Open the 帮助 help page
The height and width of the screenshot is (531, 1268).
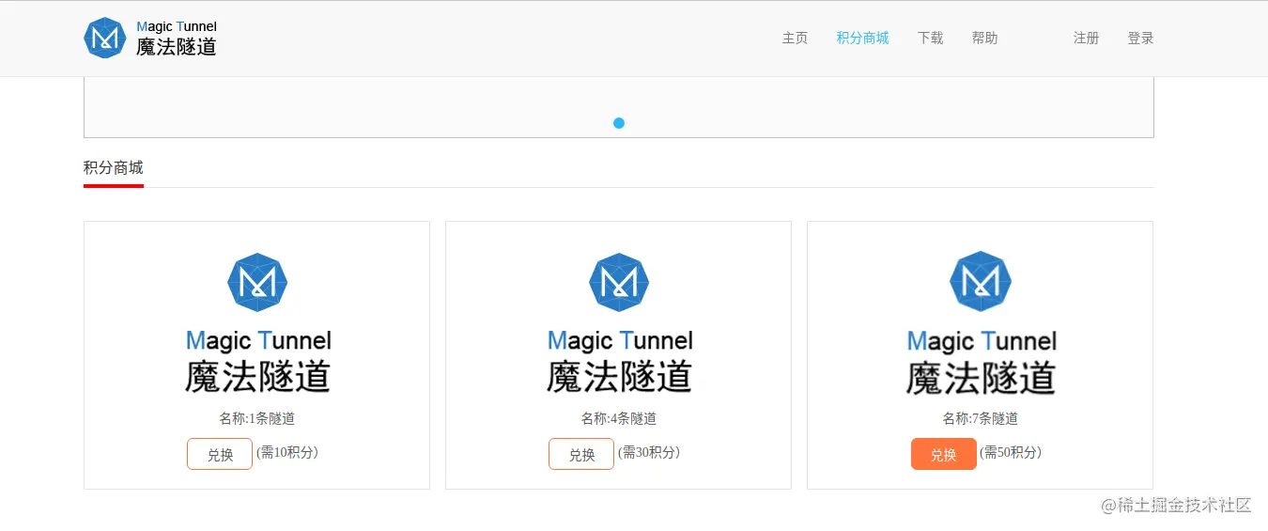(984, 39)
